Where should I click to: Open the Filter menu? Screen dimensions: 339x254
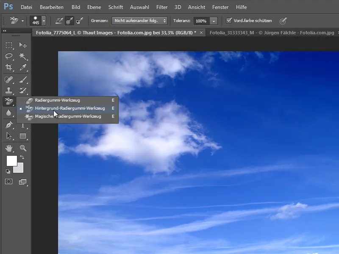click(x=162, y=7)
